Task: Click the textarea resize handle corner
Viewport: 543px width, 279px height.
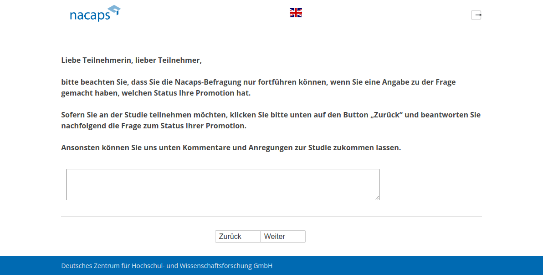Action: point(377,198)
